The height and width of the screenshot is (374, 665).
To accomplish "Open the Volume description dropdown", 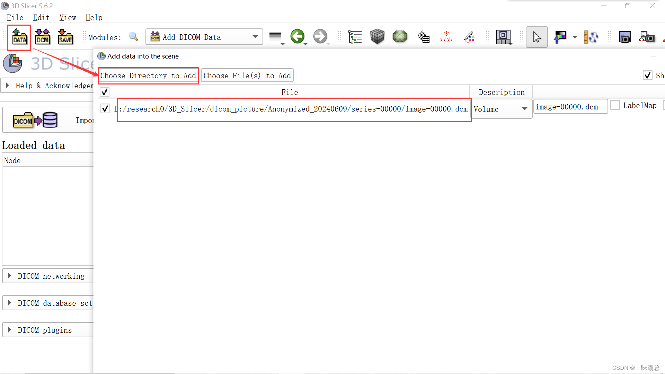I will 501,109.
